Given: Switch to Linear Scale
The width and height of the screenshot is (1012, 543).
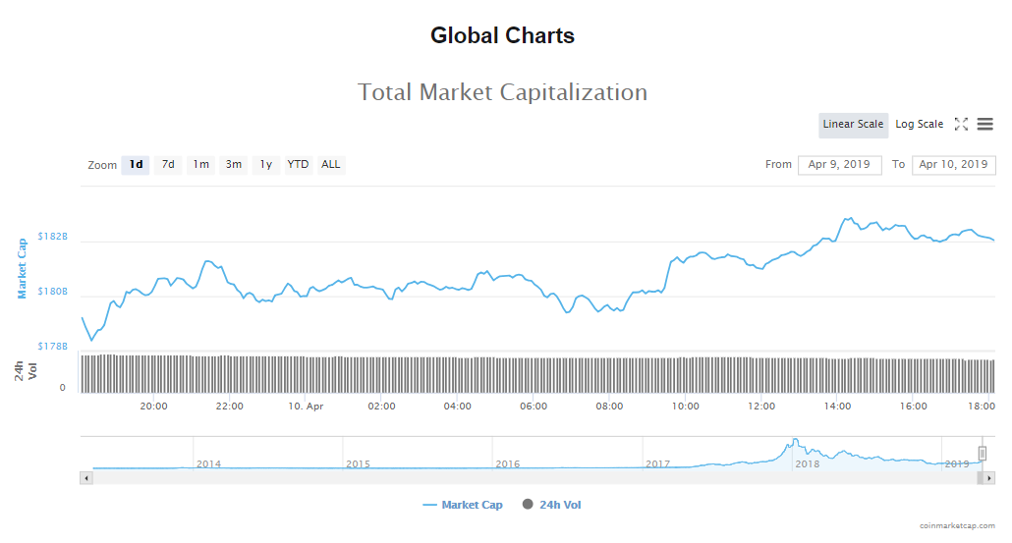Looking at the screenshot, I should click(x=853, y=125).
